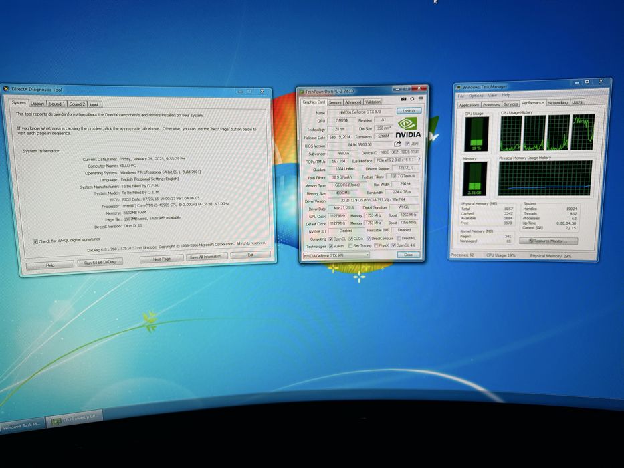Click the Windows Task Manager taskbar button
The width and height of the screenshot is (624, 468).
(22, 425)
